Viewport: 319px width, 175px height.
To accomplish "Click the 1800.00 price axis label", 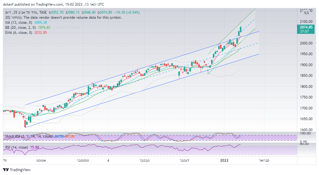I will [306, 87].
